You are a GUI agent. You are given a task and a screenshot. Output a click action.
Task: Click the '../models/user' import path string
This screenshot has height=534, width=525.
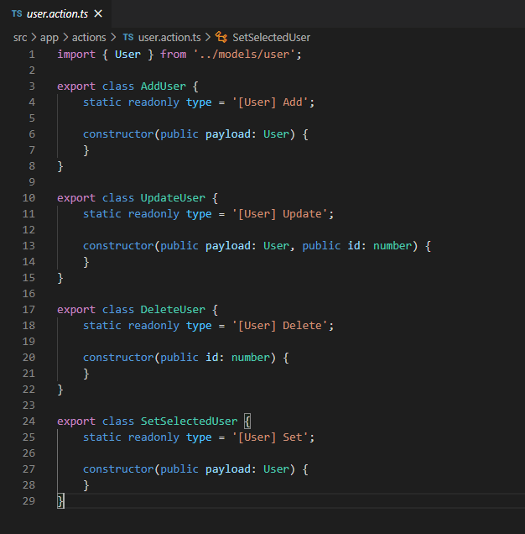tap(244, 55)
